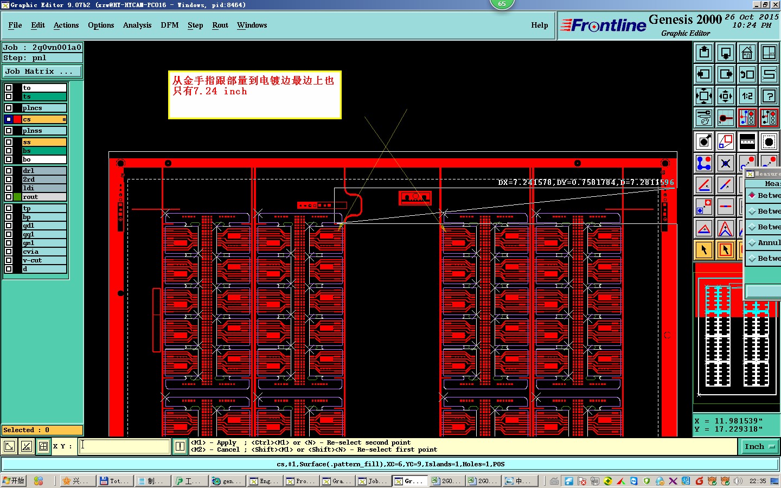Click the pan right icon
781x488 pixels.
[726, 74]
